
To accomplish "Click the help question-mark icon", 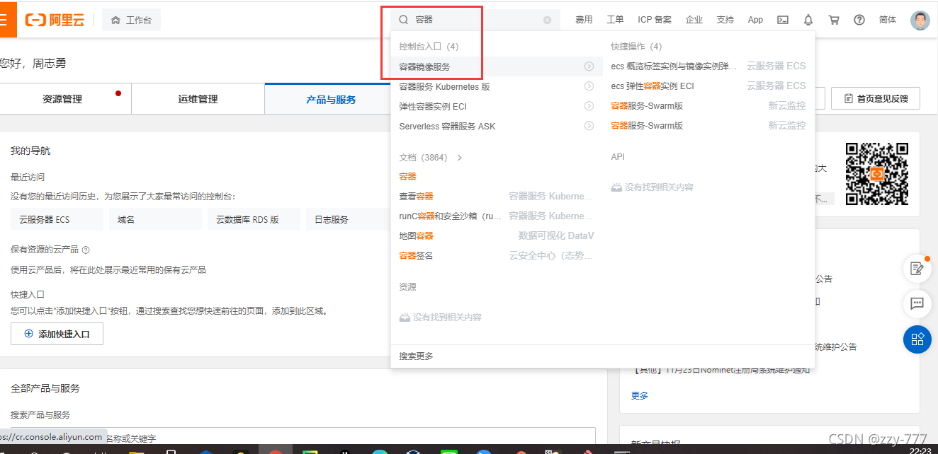I will coord(859,20).
